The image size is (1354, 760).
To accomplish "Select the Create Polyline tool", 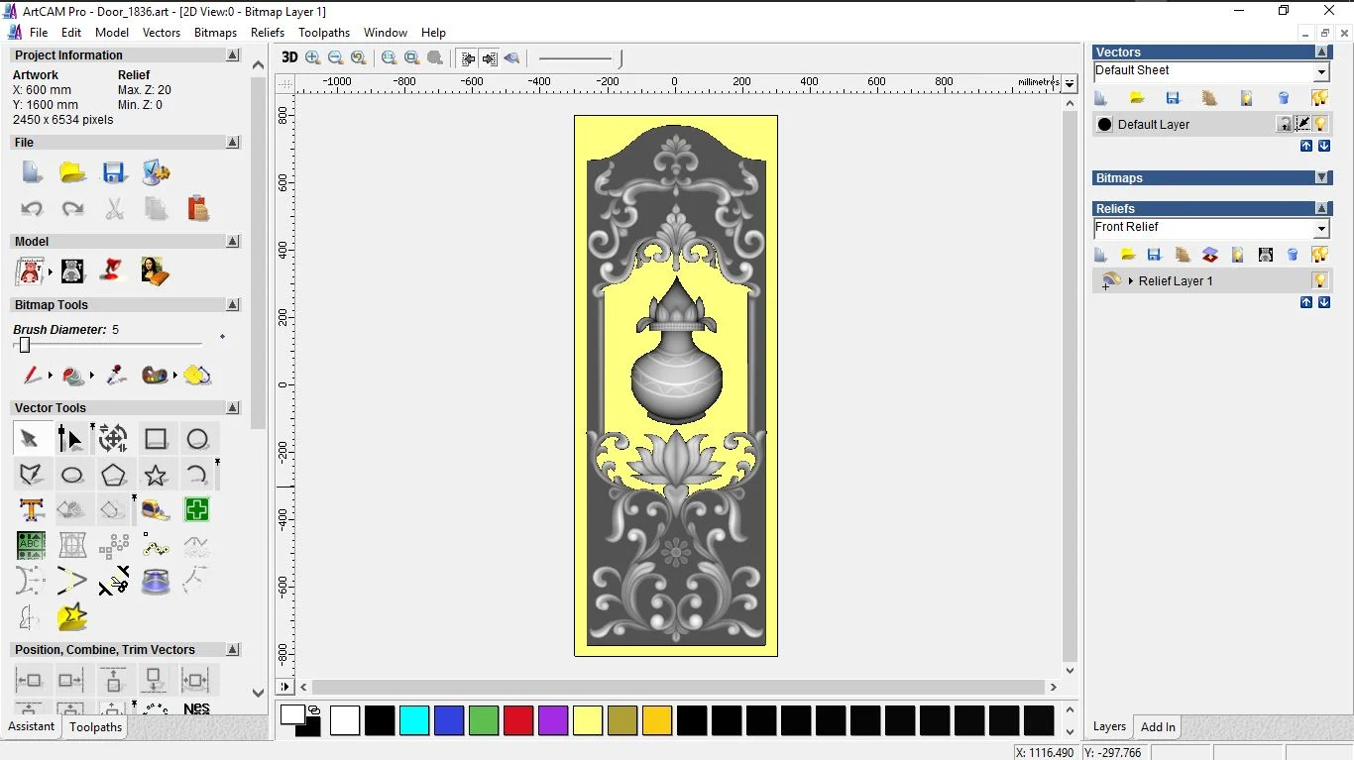I will point(31,474).
